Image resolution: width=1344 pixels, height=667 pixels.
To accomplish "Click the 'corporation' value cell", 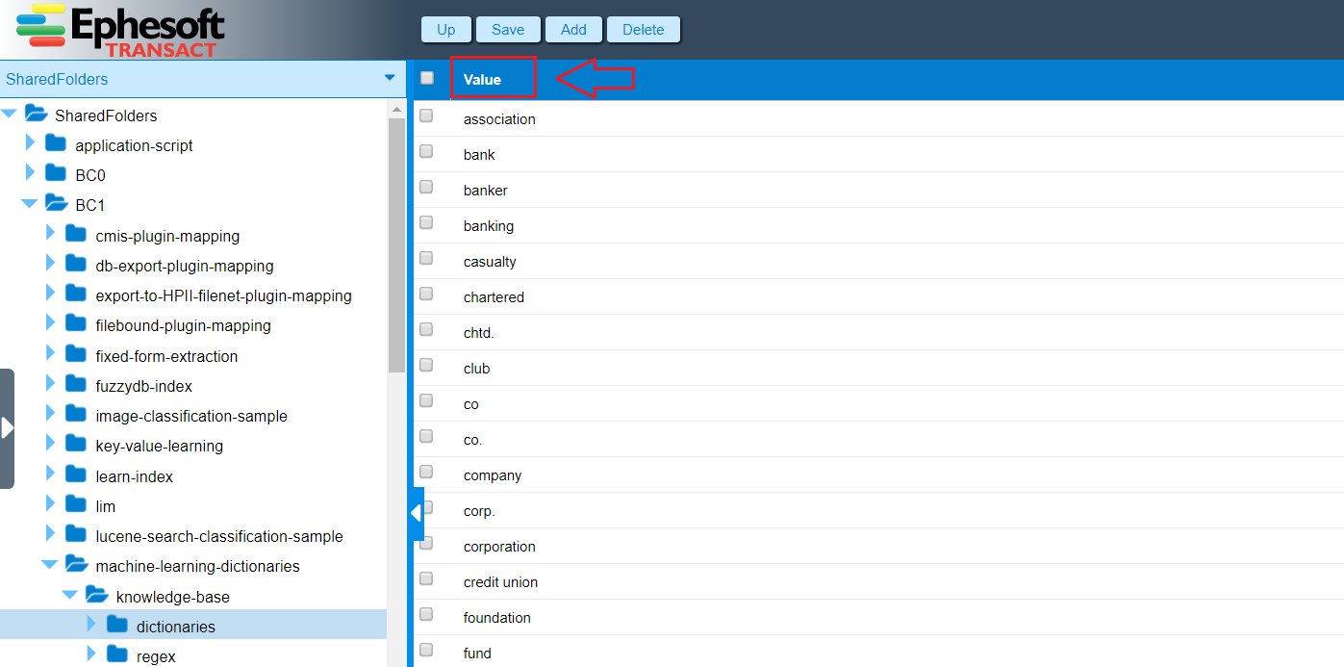I will coord(499,547).
